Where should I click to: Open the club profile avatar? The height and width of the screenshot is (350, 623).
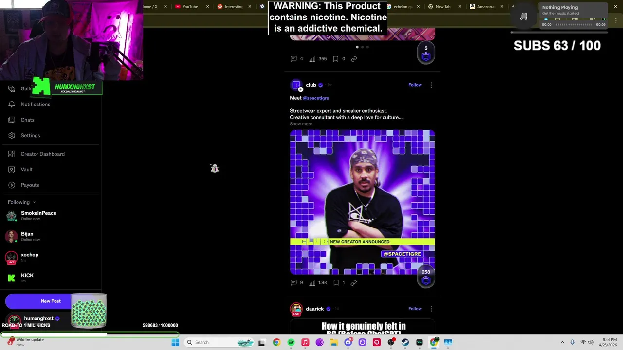click(x=296, y=85)
